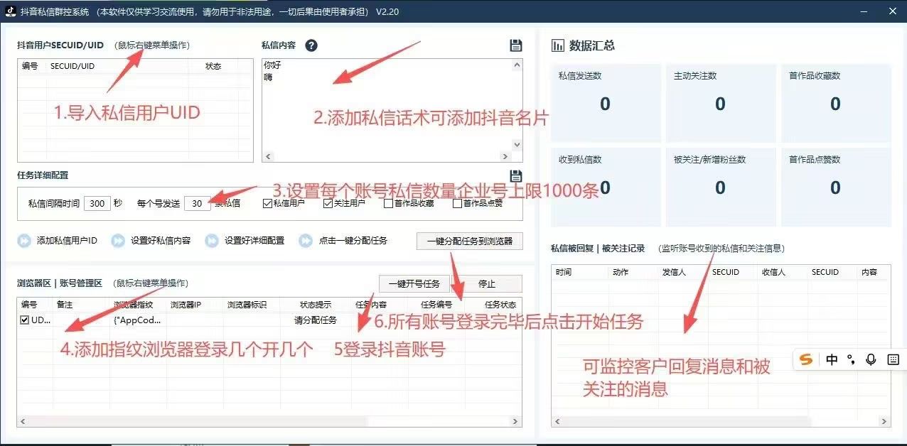This screenshot has width=907, height=446.
Task: Click the {"AppCod... fingerprint cell
Action: click(x=137, y=320)
